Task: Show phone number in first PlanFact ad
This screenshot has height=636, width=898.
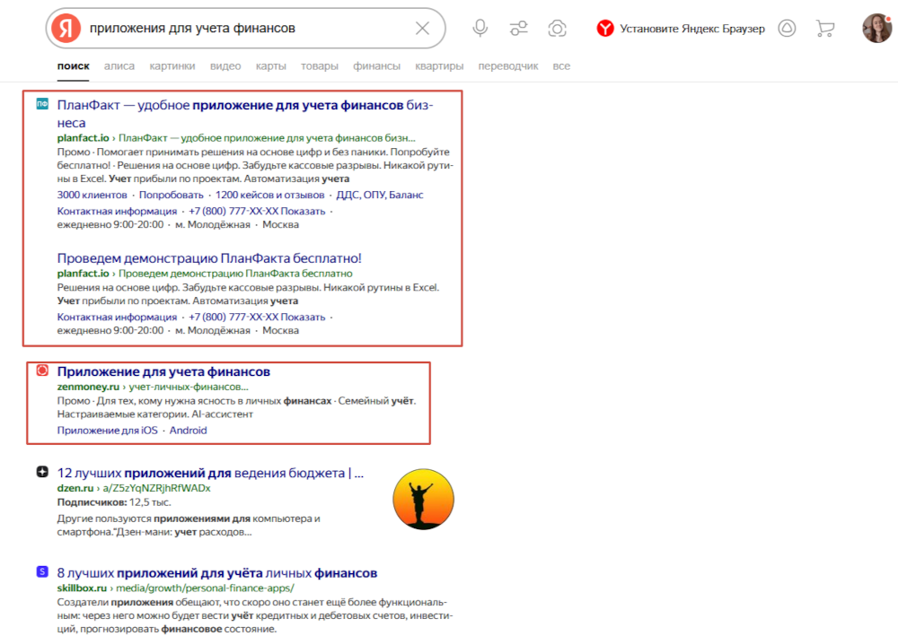Action: tap(257, 211)
